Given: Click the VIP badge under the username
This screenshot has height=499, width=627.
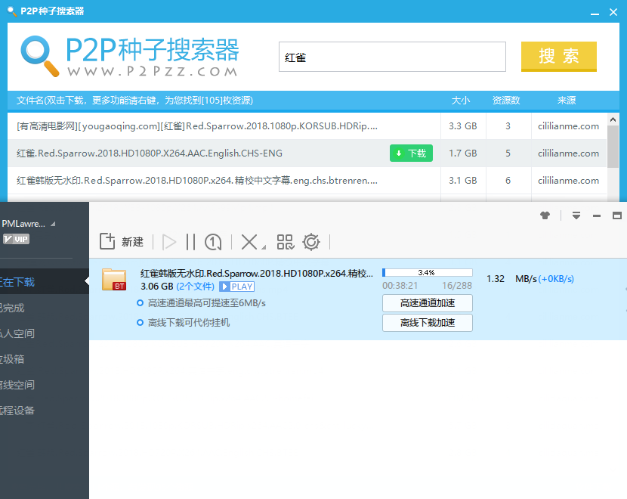Looking at the screenshot, I should [16, 240].
